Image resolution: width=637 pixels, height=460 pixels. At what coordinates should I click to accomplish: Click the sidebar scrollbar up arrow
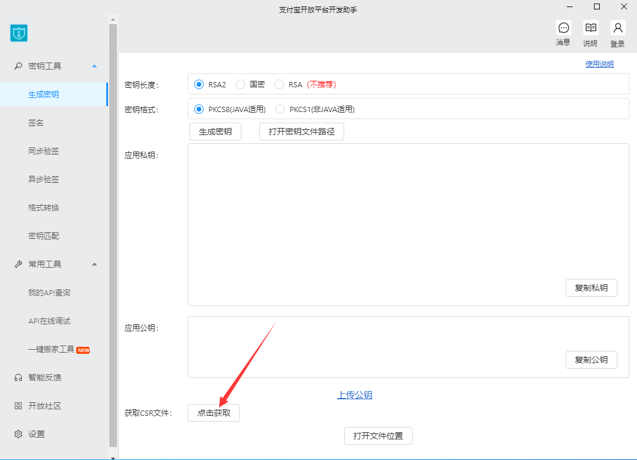[113, 19]
